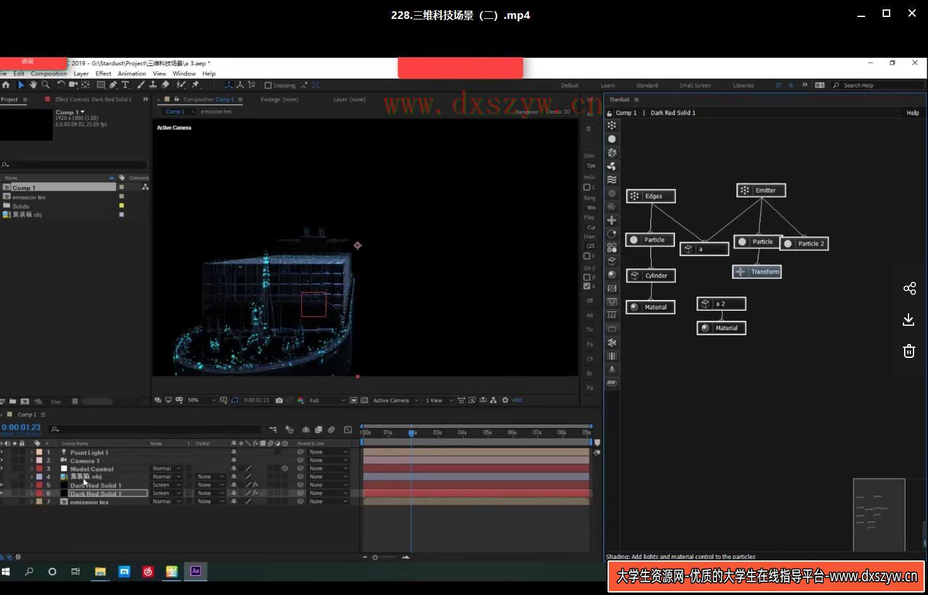Select the Small Screen workspace

point(694,86)
